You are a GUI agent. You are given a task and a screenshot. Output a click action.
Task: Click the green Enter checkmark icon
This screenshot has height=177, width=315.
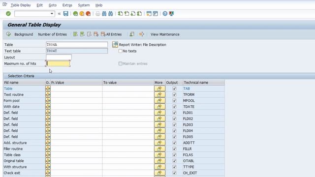click(8, 14)
